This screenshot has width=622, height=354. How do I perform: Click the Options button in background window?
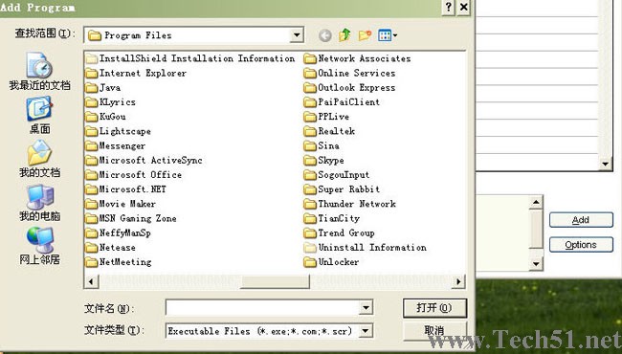click(581, 245)
